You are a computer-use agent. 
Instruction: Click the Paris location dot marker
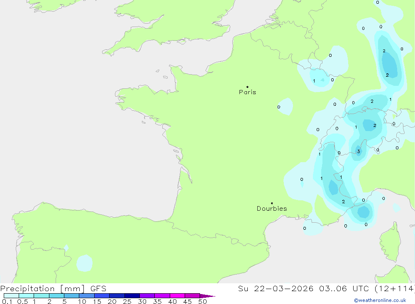[247, 87]
